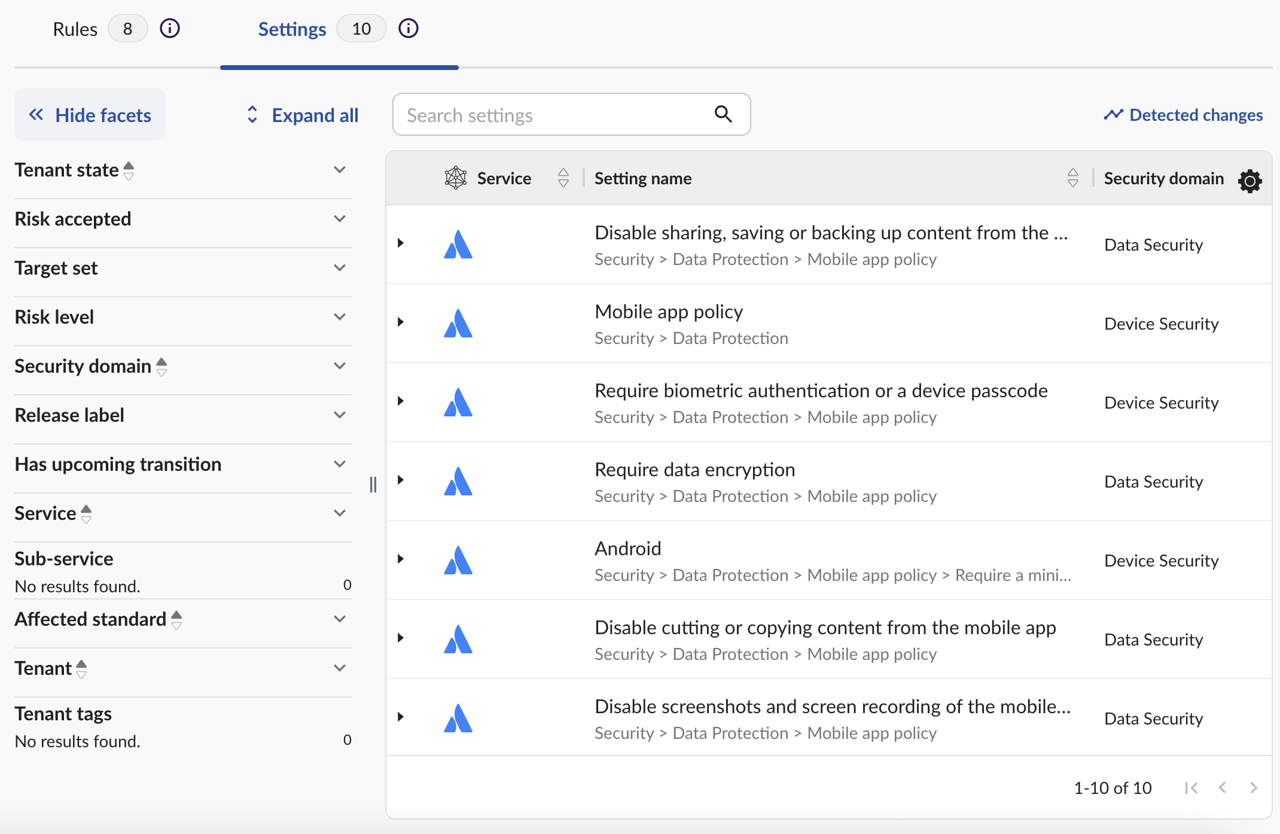Sort by Setting name column arrows
The width and height of the screenshot is (1280, 834).
[1072, 178]
